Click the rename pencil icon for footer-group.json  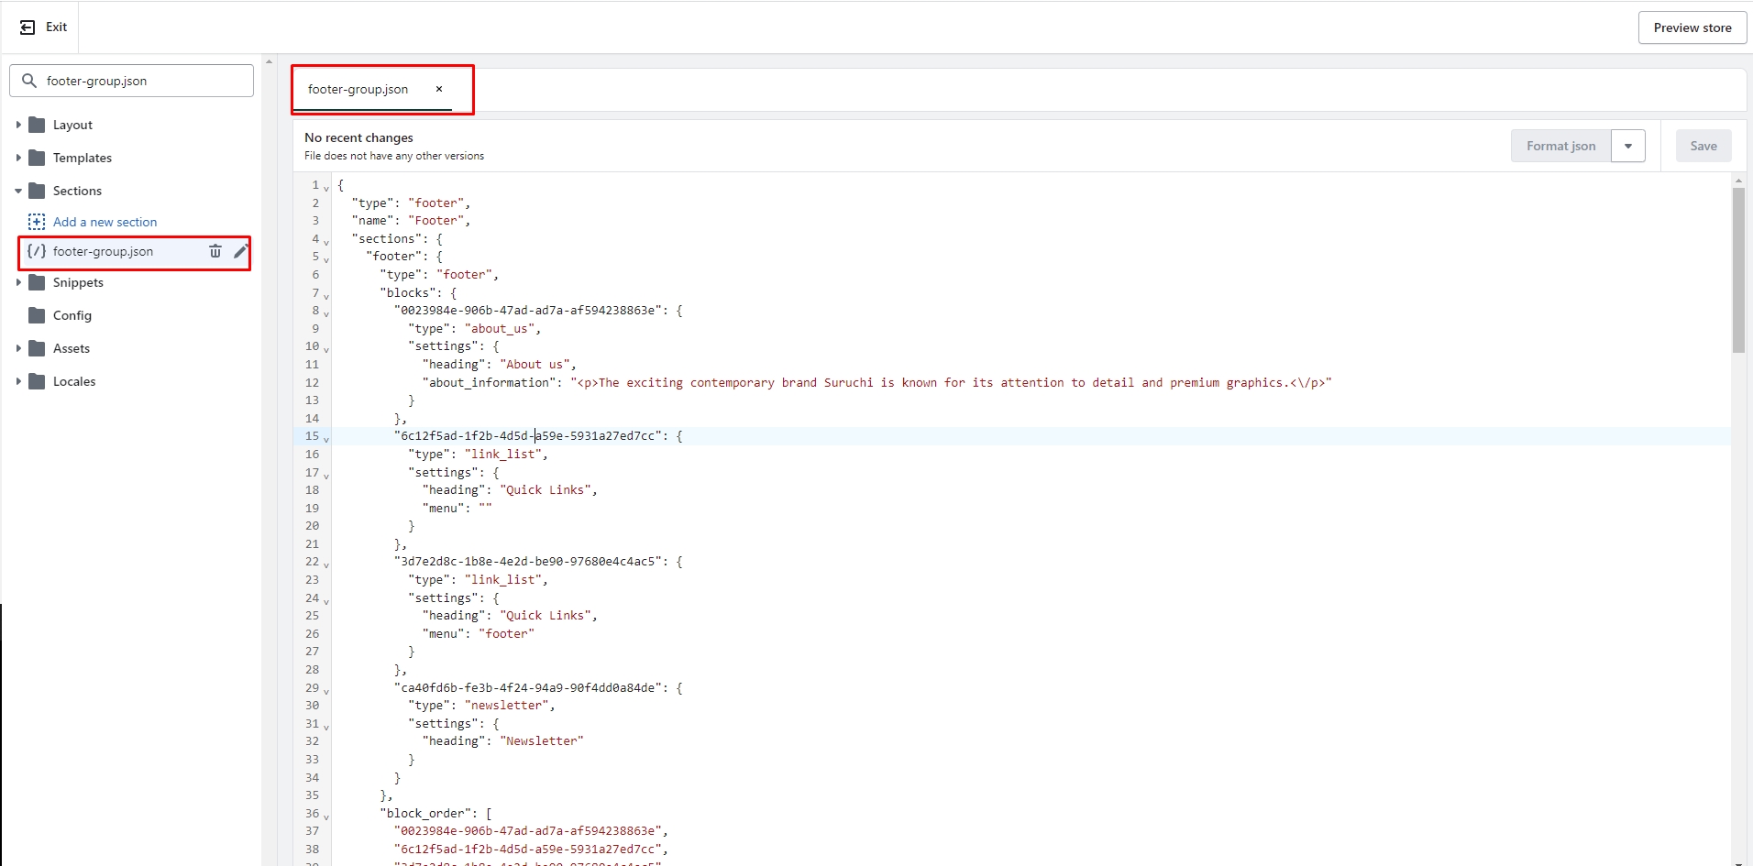pos(240,251)
